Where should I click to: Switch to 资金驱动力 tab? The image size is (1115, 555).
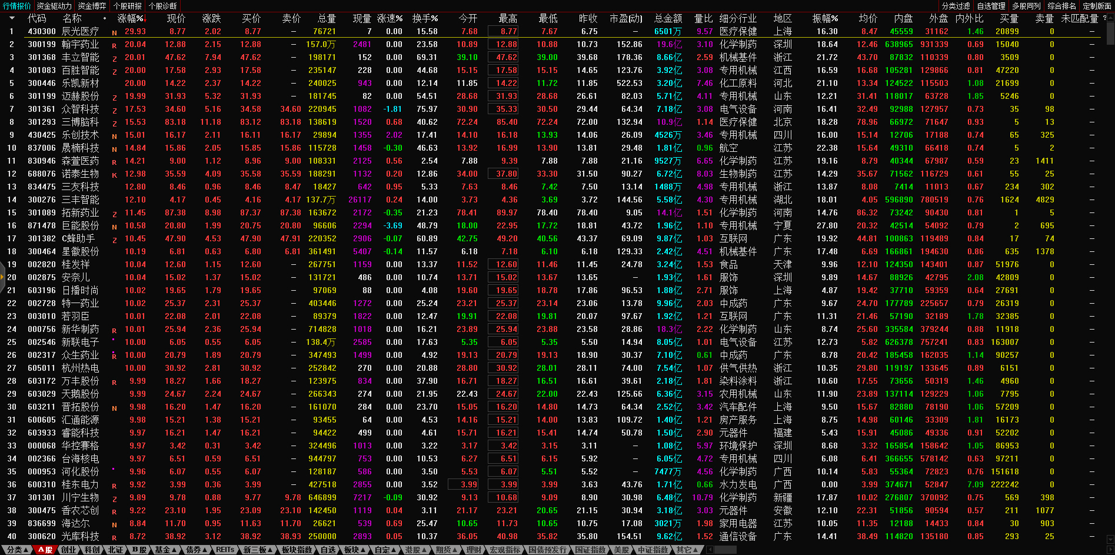(54, 6)
